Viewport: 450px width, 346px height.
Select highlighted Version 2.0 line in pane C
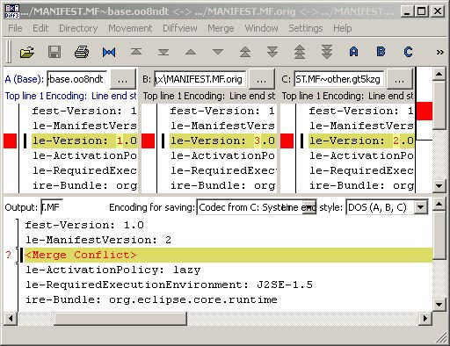(361, 141)
